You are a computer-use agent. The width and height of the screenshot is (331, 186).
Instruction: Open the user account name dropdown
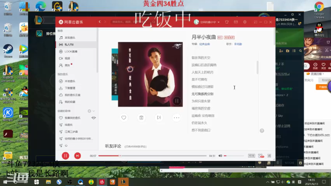click(x=210, y=22)
